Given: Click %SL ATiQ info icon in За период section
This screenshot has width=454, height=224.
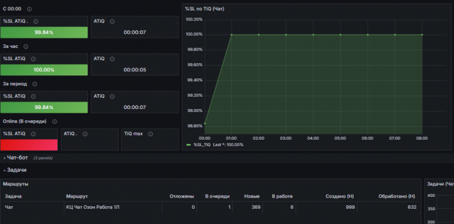Looking at the screenshot, I should point(33,97).
